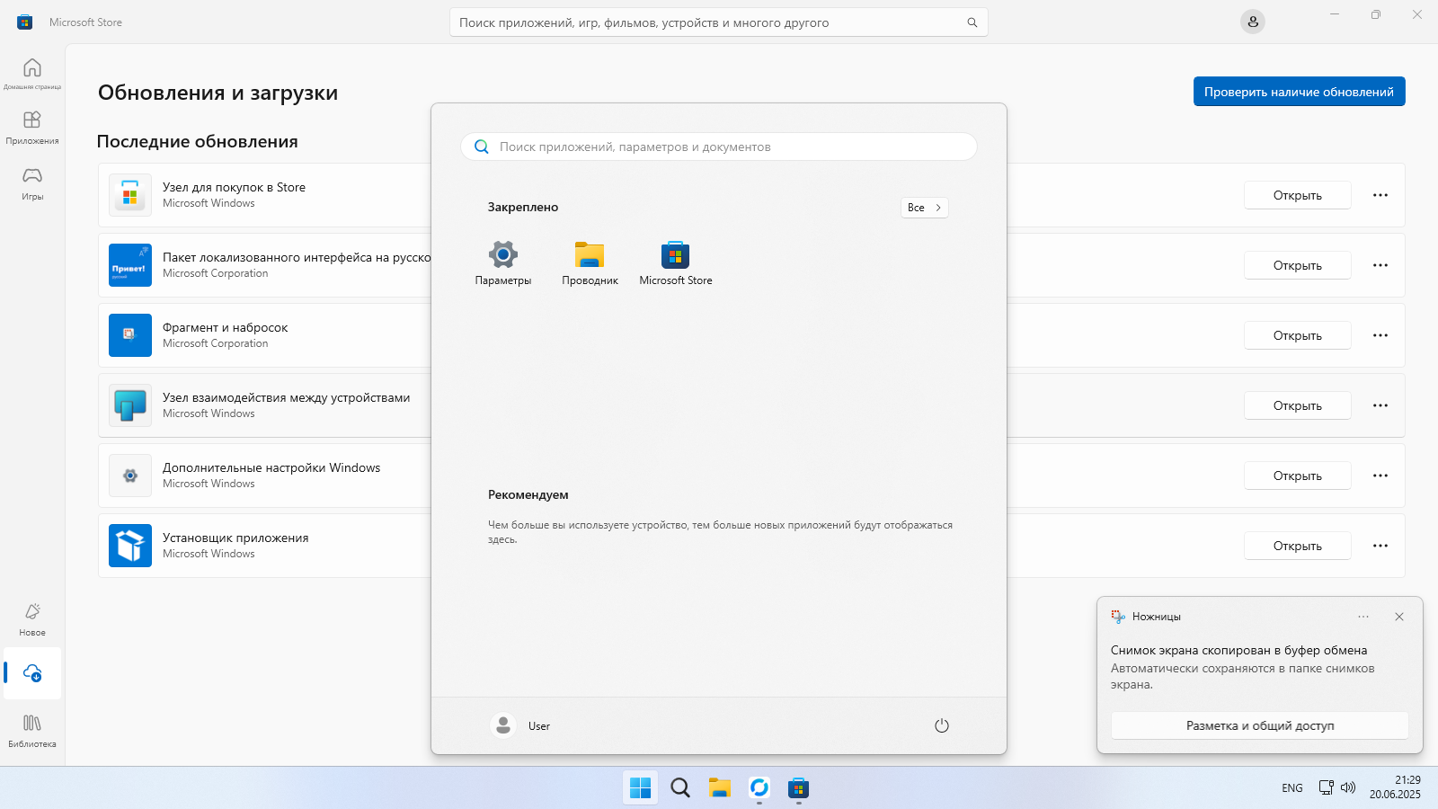Click the Store profile account icon
This screenshot has width=1438, height=809.
point(1253,22)
